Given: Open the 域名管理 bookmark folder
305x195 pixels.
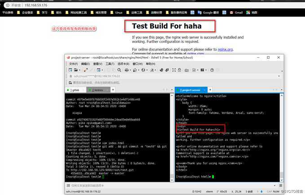Looking at the screenshot, I should click(99, 13).
